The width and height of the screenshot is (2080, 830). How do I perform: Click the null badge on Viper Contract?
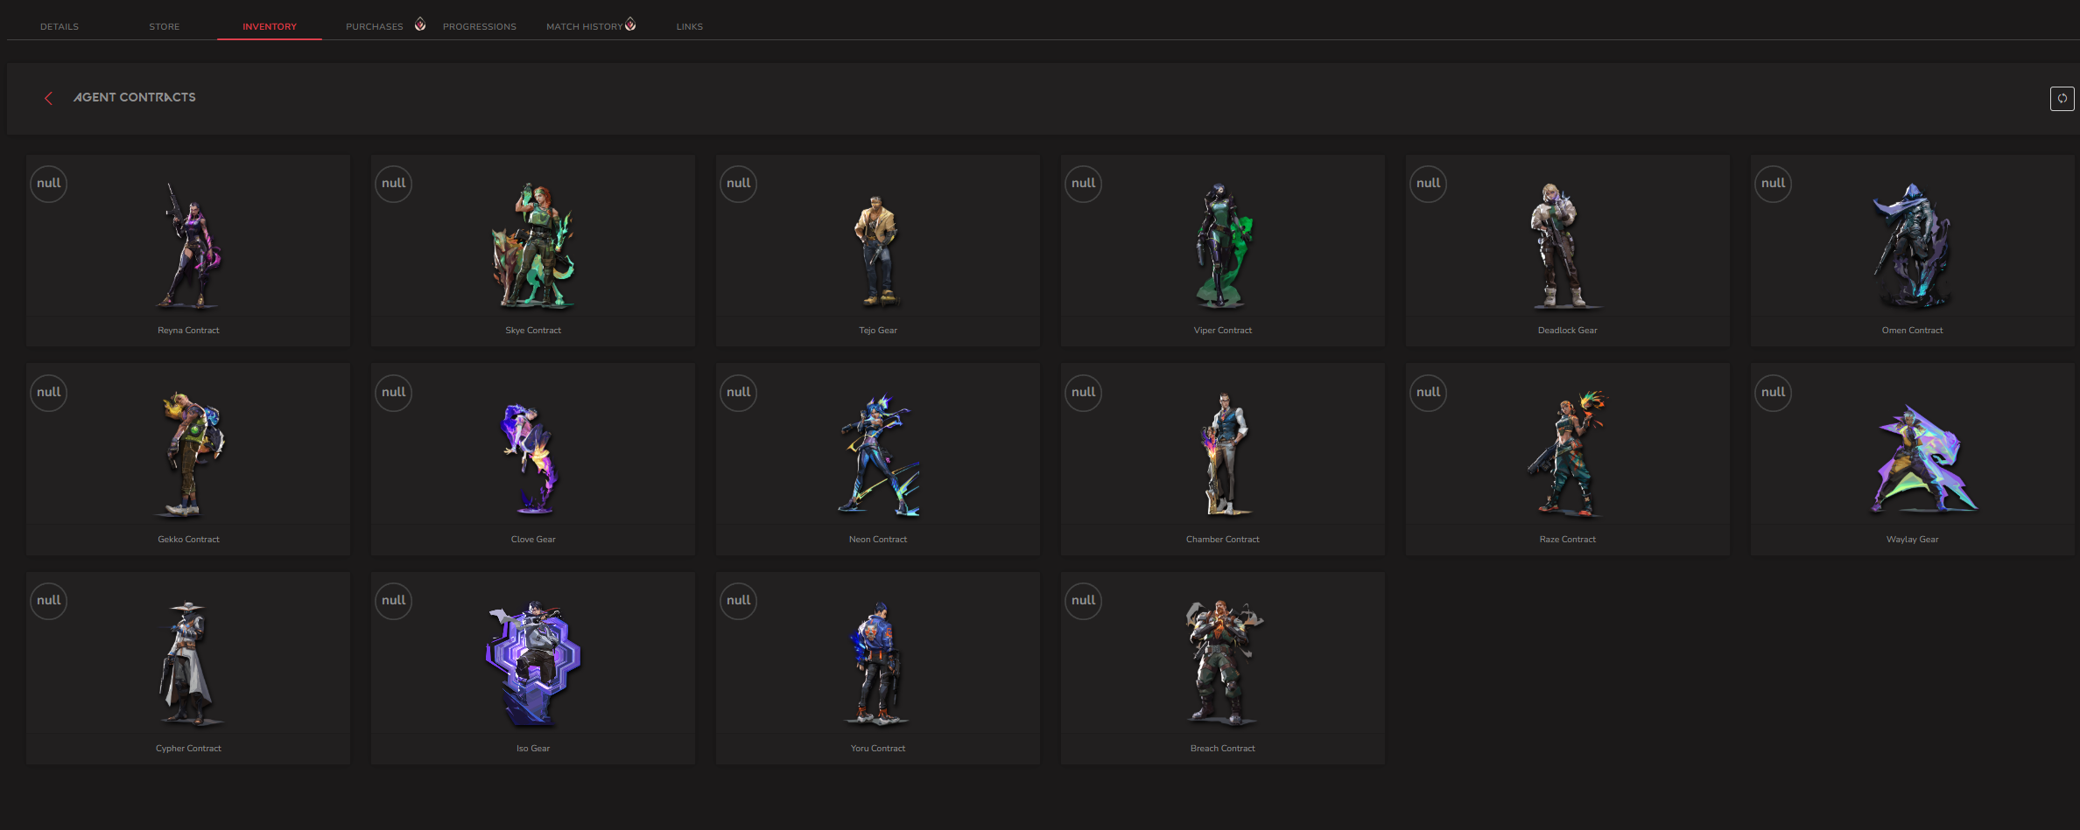tap(1084, 184)
